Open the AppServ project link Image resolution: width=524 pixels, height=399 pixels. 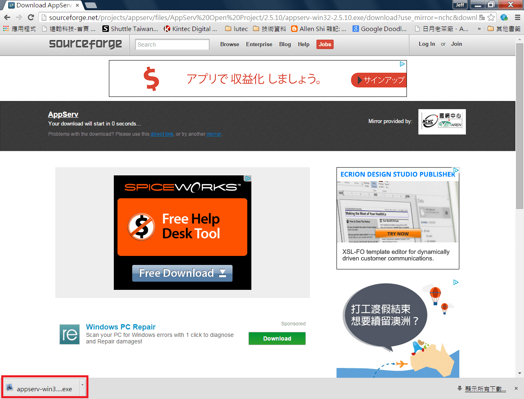[x=63, y=114]
